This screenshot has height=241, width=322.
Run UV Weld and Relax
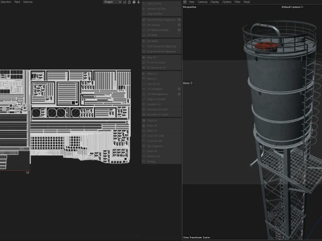(159, 30)
